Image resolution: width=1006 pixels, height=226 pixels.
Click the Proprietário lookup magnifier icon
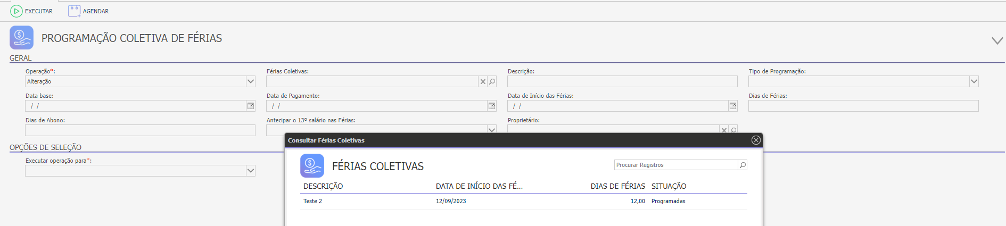[733, 130]
